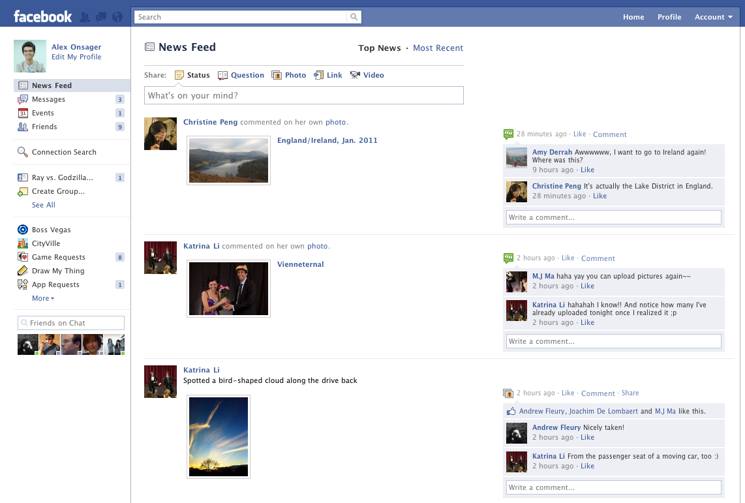Click the What's on your mind box
Screen dimensions: 745x503
tap(303, 95)
